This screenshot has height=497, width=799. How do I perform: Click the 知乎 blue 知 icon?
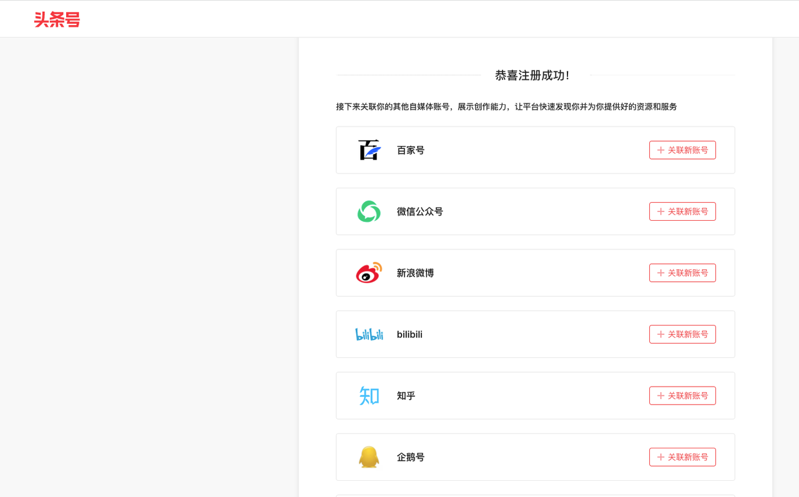tap(369, 395)
